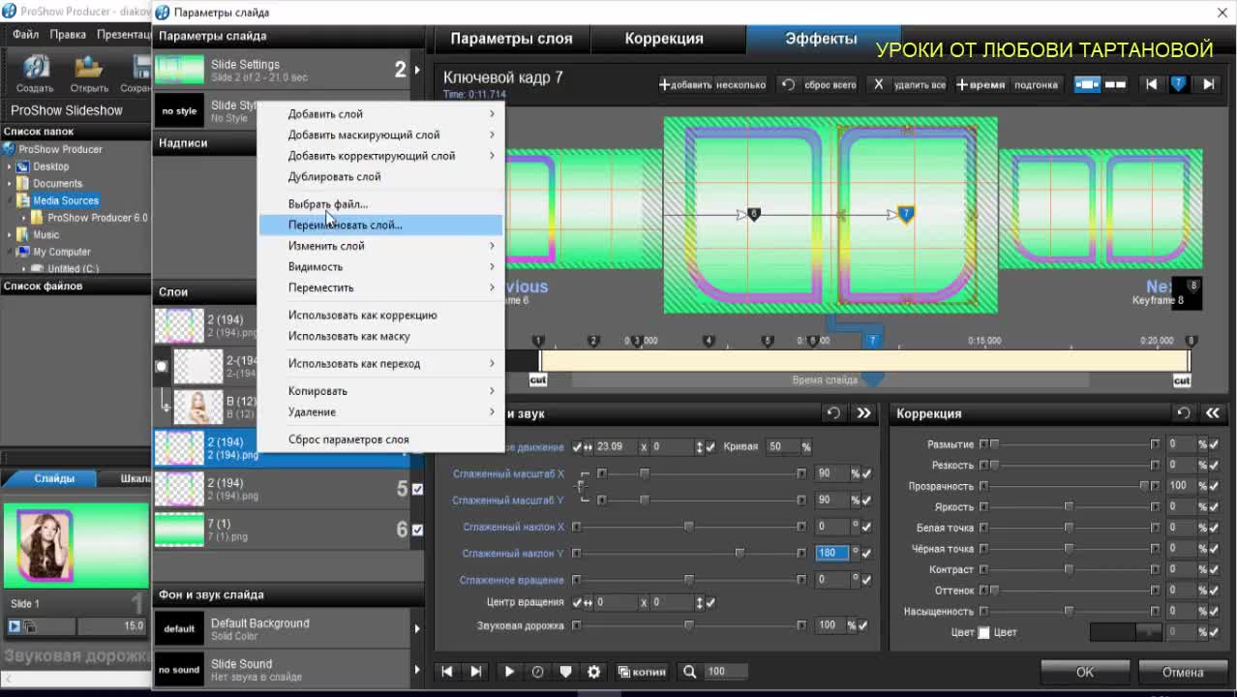Toggle the Сглаженный наклон Y checkbox
The image size is (1237, 697).
866,553
